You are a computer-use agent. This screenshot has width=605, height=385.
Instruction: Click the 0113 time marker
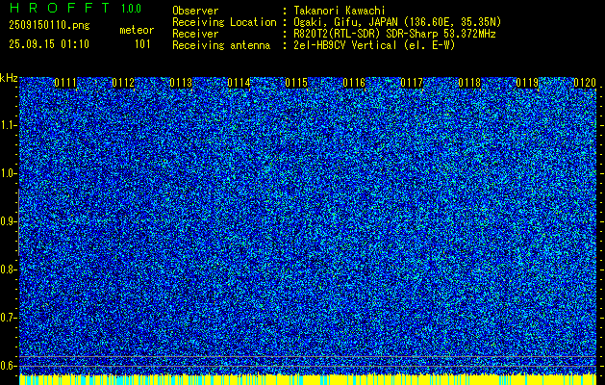tap(181, 83)
